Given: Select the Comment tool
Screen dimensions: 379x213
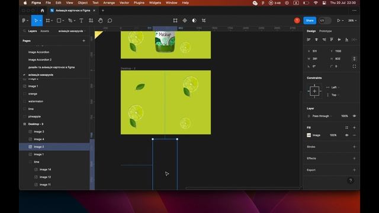Looking at the screenshot, I should pyautogui.click(x=110, y=21).
